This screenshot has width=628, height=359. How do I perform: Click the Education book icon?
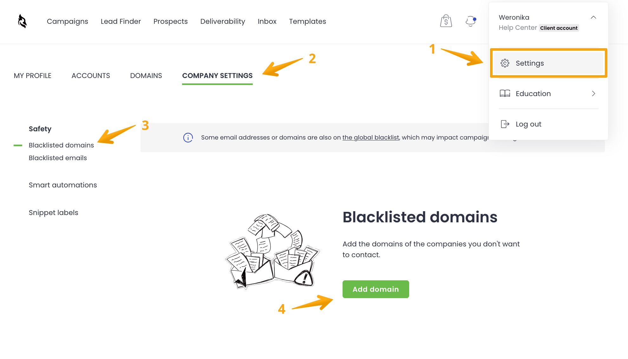(x=505, y=94)
